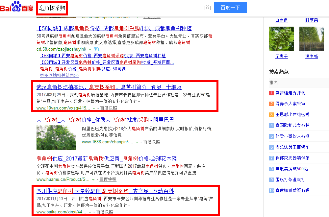Screen dimensions: 329x217
Task: Open the 野苹果 related link
Action: pos(312,20)
